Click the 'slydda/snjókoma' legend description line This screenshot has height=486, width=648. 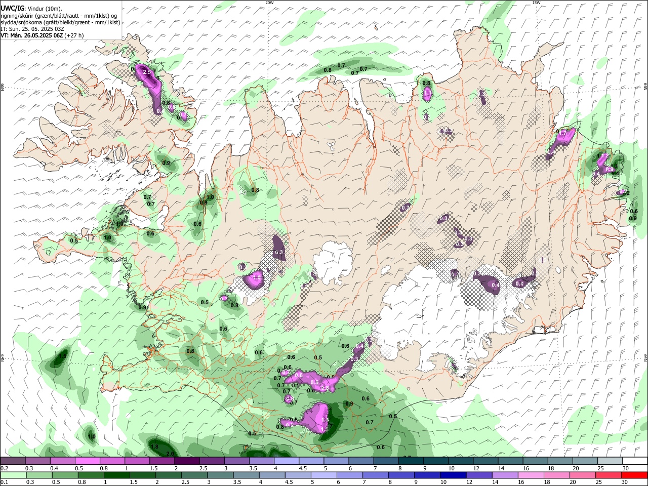pyautogui.click(x=60, y=22)
